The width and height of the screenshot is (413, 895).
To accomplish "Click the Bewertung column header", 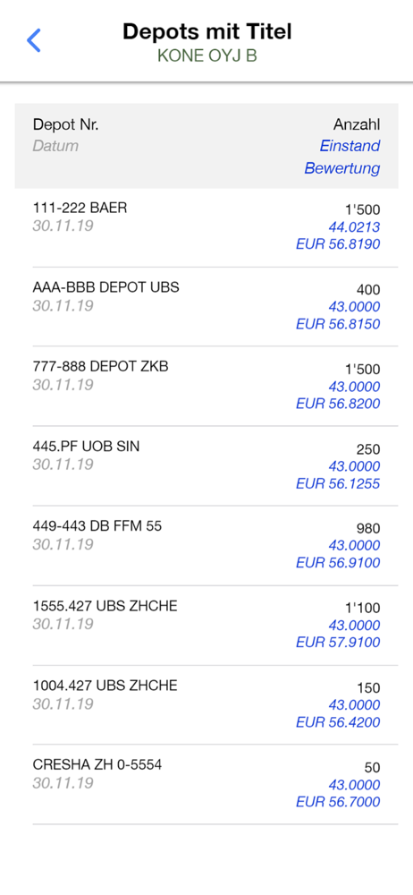I will (x=342, y=168).
